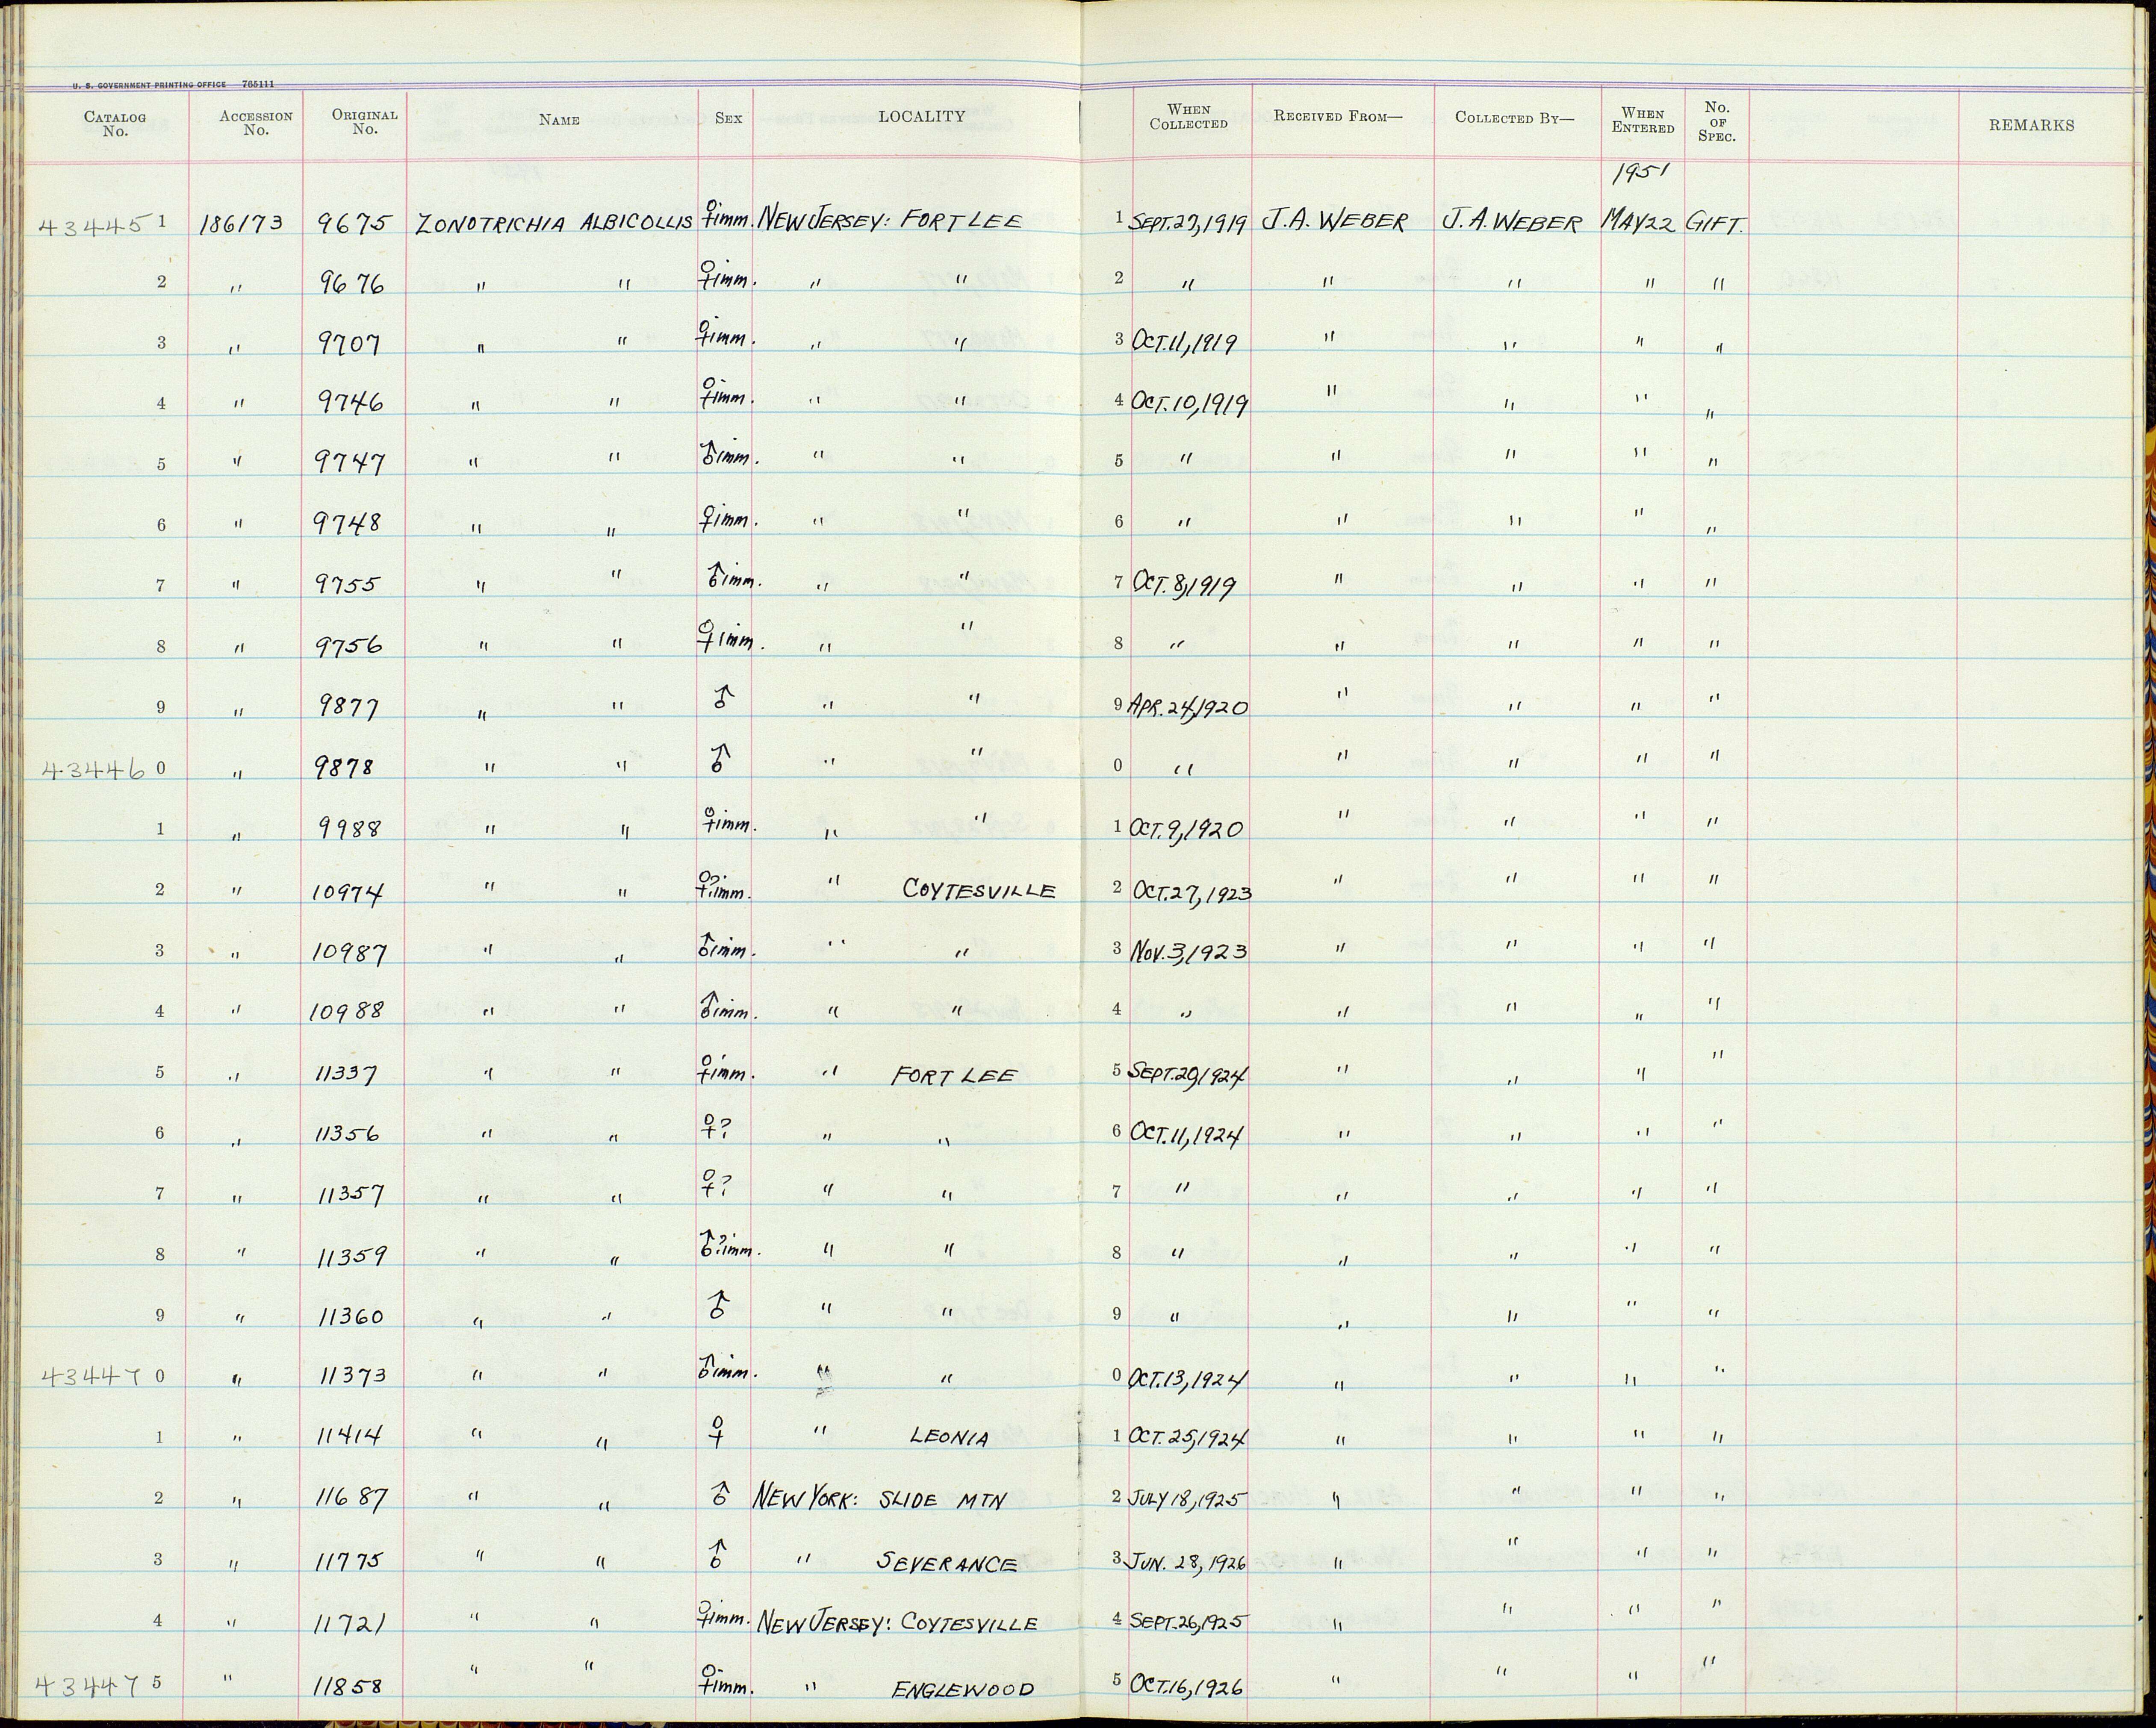This screenshot has width=2156, height=1728.
Task: Click locality 'NEW JERSEY: COYTESVILLE' in the 11721 row
Action: (897, 1622)
